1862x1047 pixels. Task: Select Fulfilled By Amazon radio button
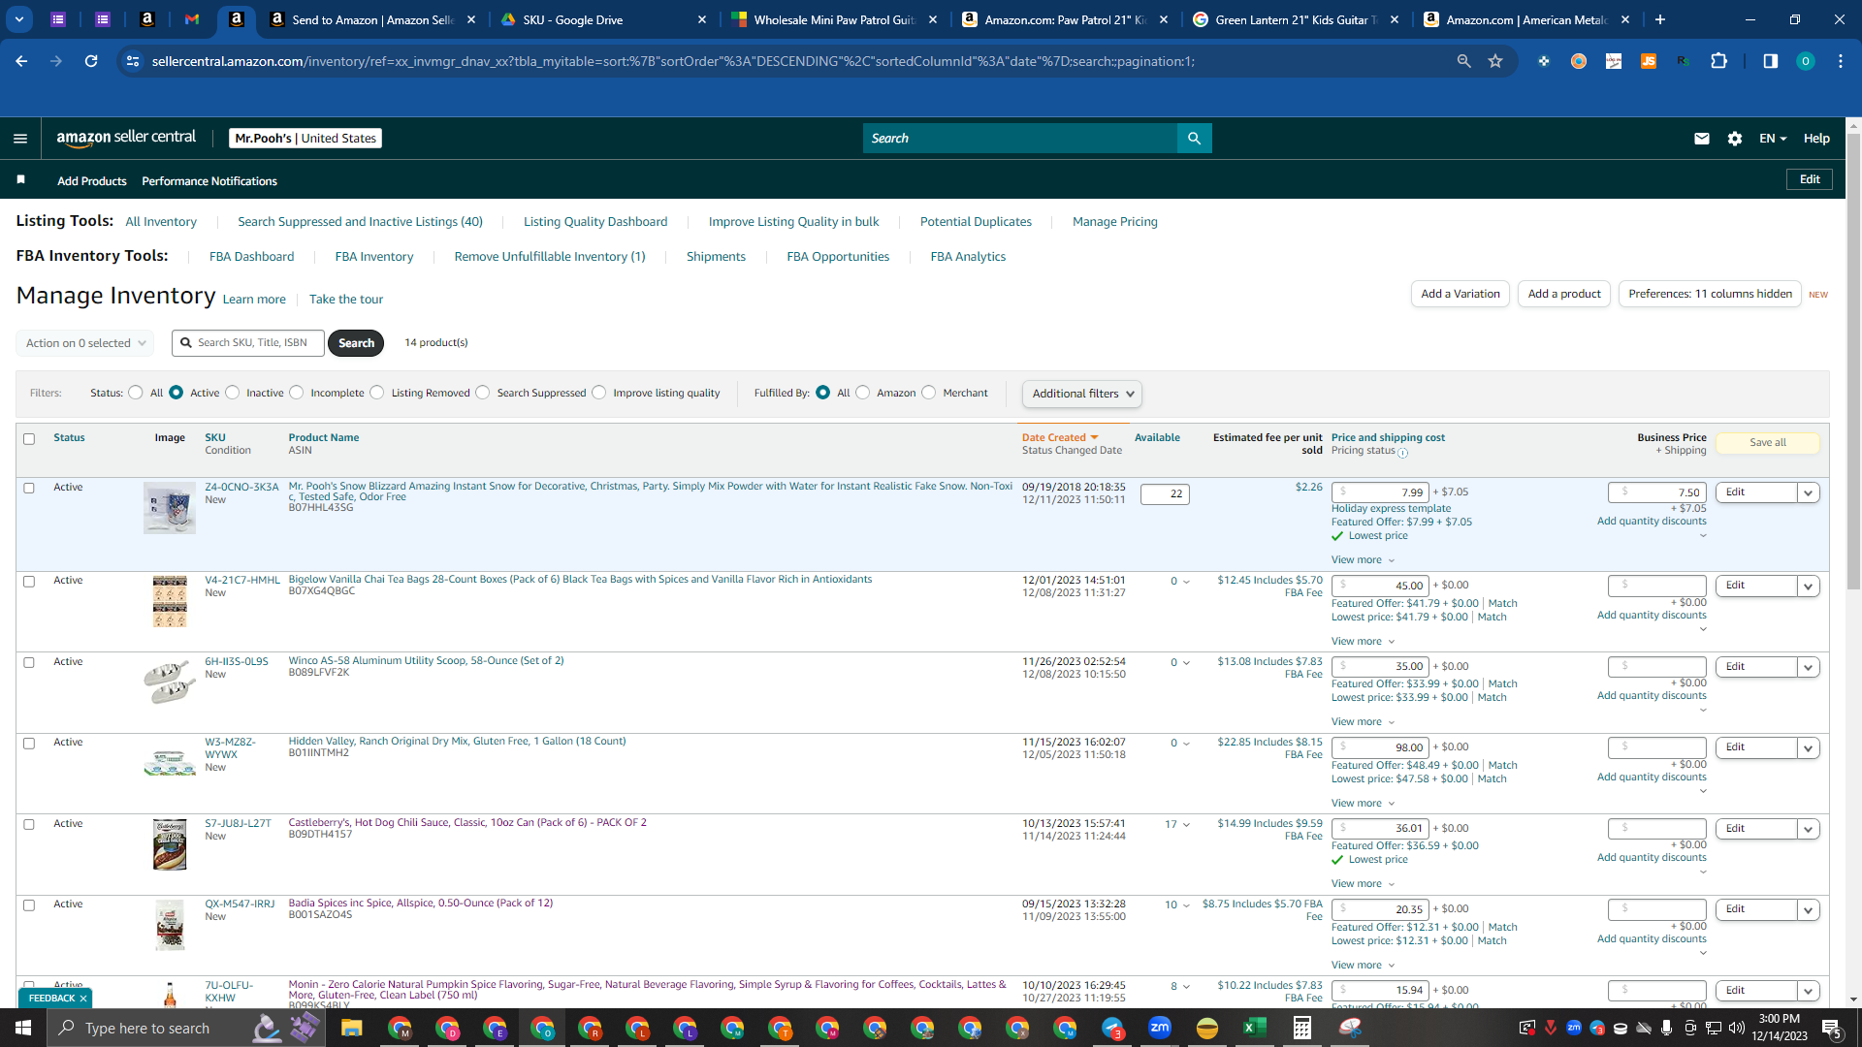click(x=863, y=393)
